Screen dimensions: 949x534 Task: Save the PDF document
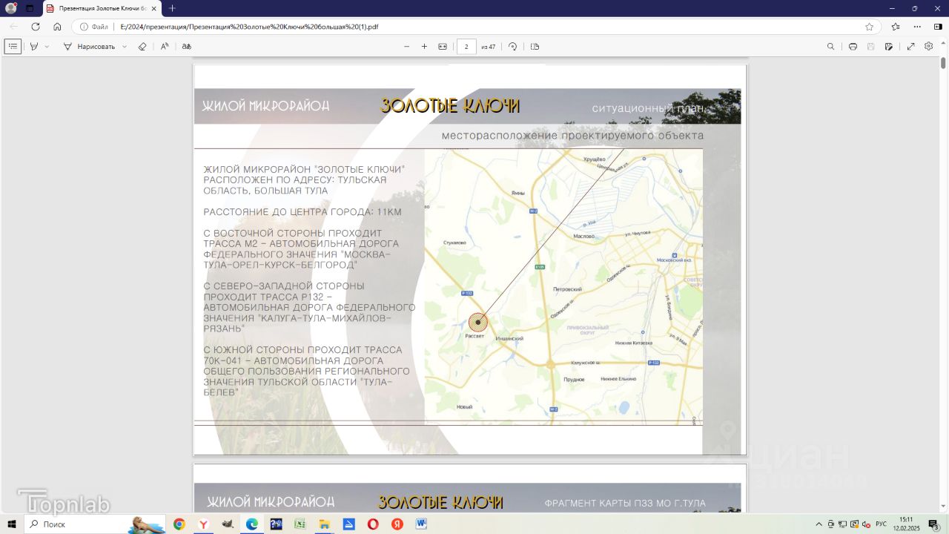pyautogui.click(x=870, y=46)
